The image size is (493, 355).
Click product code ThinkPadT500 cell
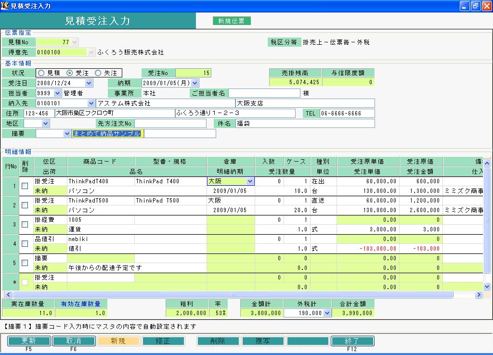(x=101, y=201)
